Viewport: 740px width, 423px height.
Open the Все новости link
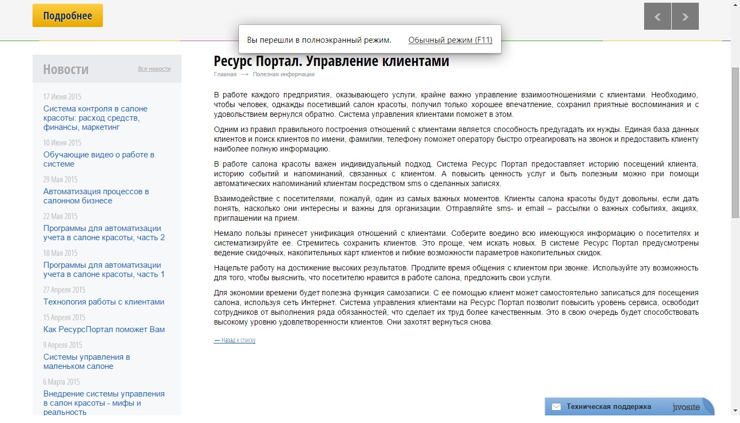(154, 69)
